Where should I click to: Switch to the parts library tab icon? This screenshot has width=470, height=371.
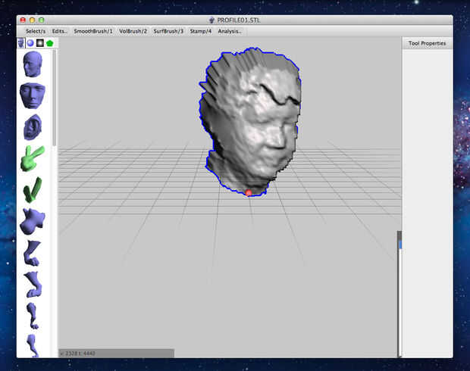click(x=21, y=43)
